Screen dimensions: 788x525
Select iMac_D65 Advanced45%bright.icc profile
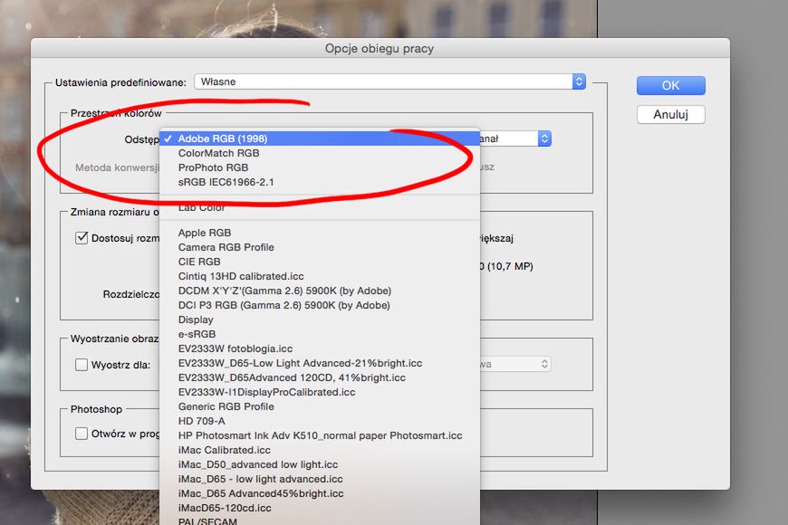pyautogui.click(x=320, y=493)
